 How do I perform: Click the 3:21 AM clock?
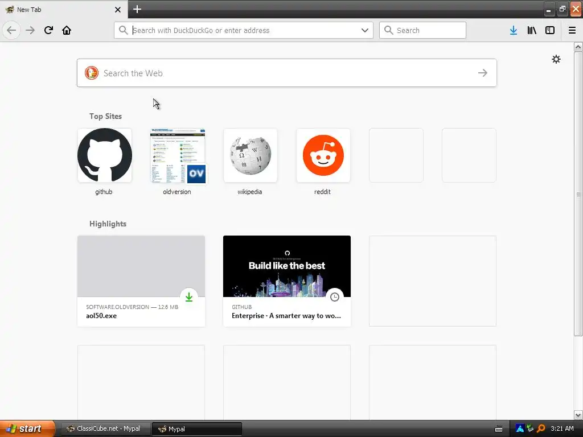[x=562, y=428]
